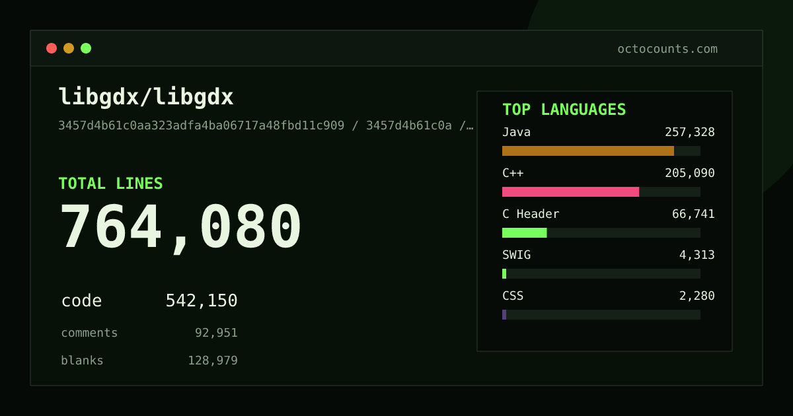Select the SWIG count 4,313
Viewport: 793px width, 416px height.
[x=697, y=255]
